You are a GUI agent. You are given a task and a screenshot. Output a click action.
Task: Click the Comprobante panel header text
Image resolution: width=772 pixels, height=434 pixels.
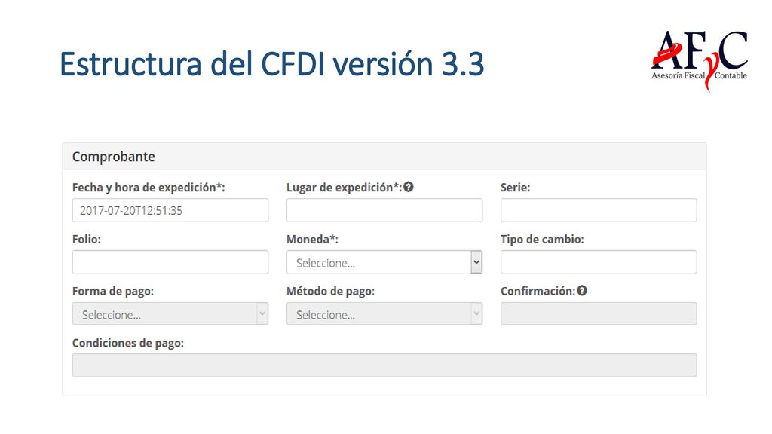[x=114, y=157]
